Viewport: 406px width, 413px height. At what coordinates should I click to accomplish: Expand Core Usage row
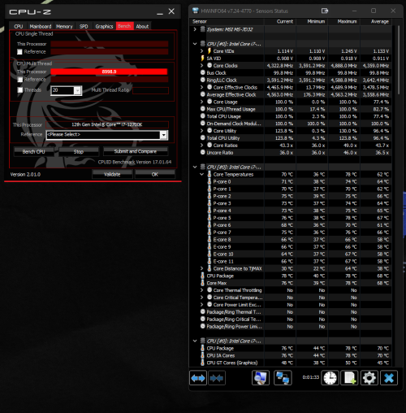(x=202, y=102)
